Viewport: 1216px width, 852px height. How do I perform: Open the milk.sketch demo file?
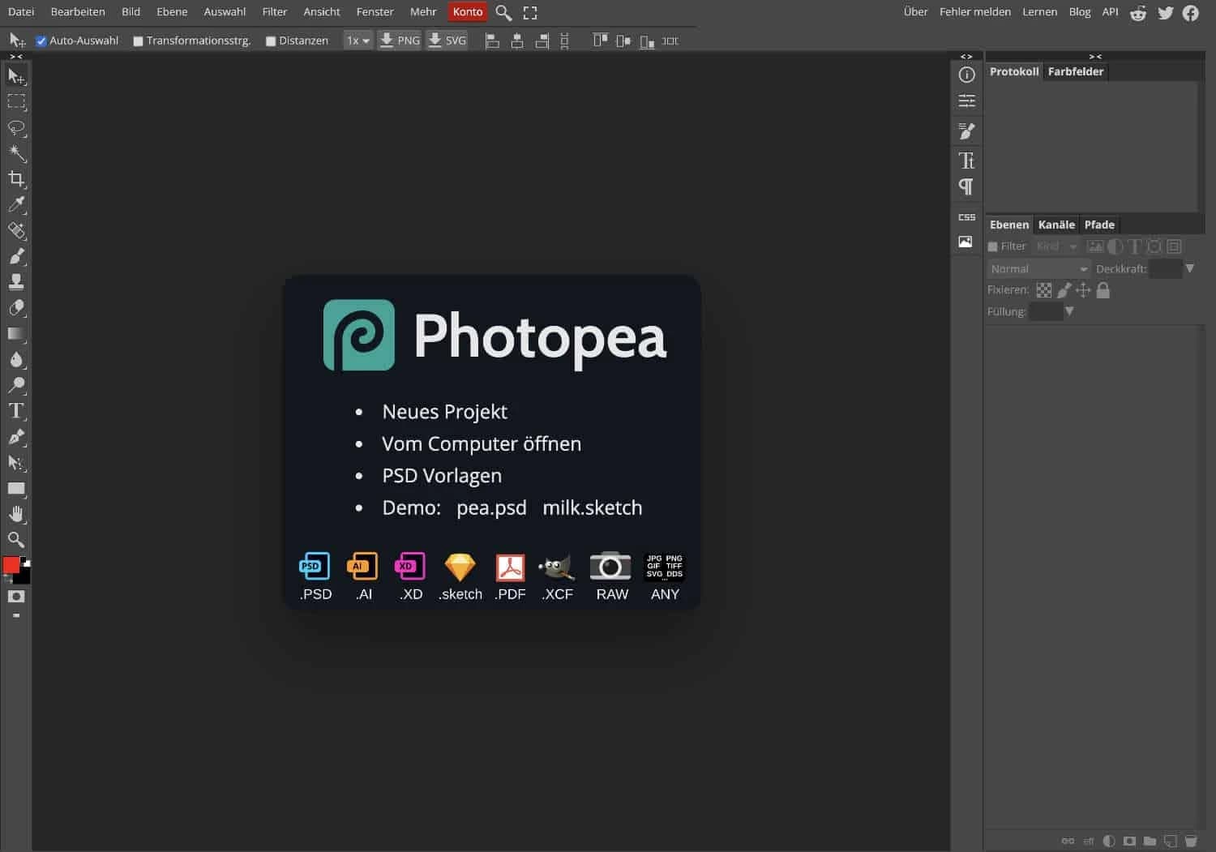pyautogui.click(x=592, y=507)
